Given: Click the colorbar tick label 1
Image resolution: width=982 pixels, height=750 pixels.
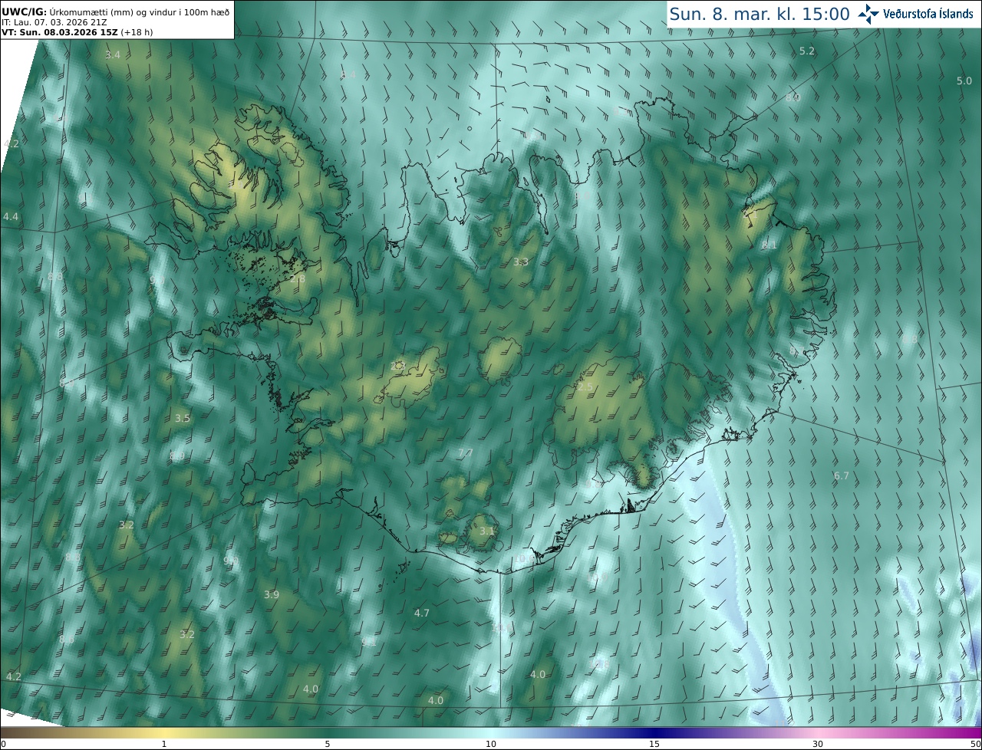Looking at the screenshot, I should (x=164, y=744).
